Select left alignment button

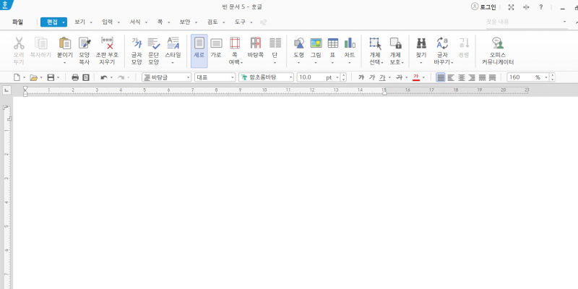point(451,77)
